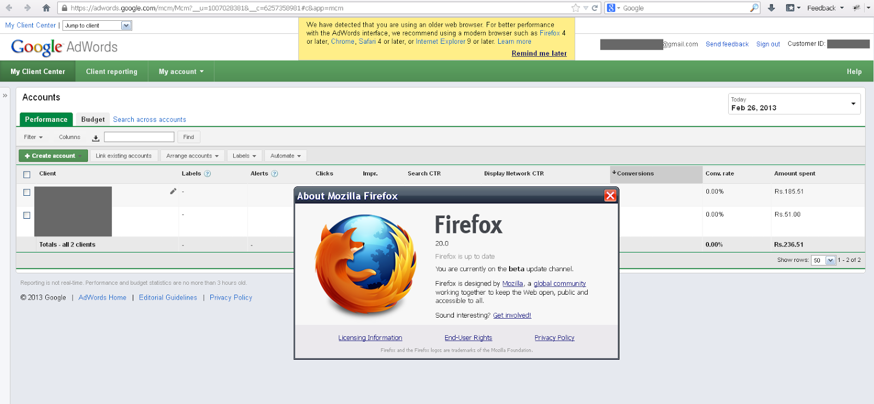Open the AdWords footer Privacy Policy link
The width and height of the screenshot is (874, 404).
click(x=231, y=297)
